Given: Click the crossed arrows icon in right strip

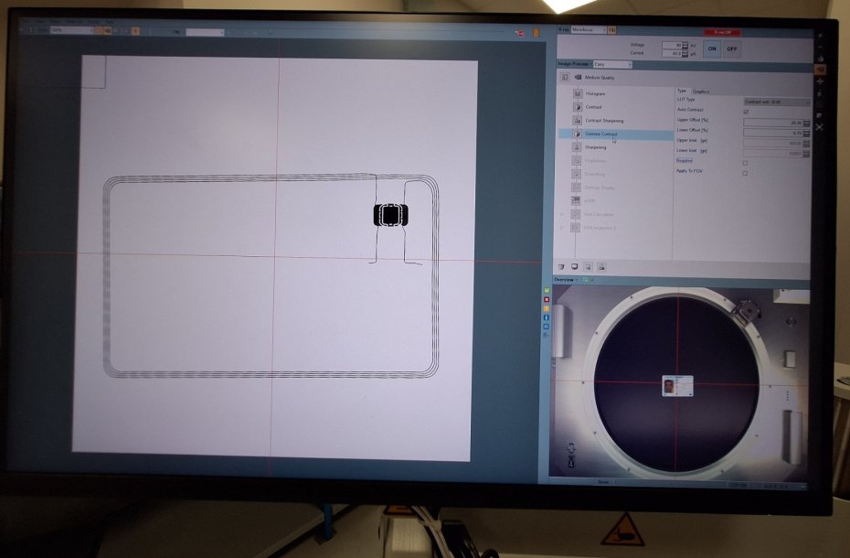Looking at the screenshot, I should tap(820, 127).
